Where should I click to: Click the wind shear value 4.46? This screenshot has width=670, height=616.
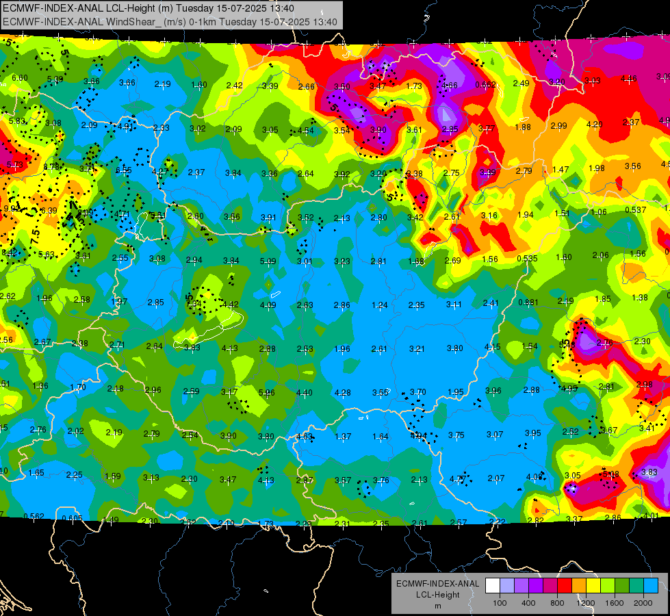(x=628, y=78)
